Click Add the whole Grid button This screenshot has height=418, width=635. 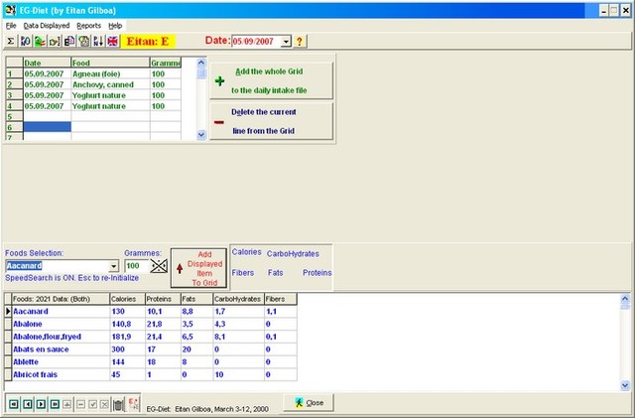[271, 80]
